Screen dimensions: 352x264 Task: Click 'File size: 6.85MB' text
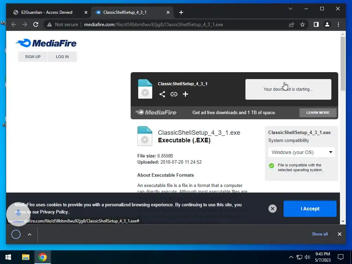(155, 156)
